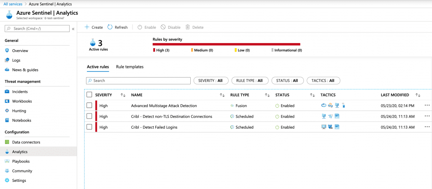This screenshot has width=432, height=189.
Task: Click the Create plus icon
Action: coord(87,27)
